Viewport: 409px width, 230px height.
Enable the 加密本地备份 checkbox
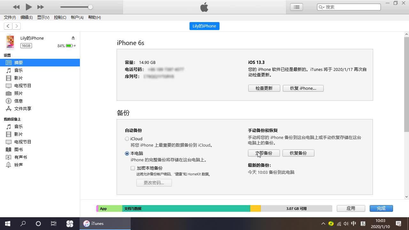tap(133, 168)
